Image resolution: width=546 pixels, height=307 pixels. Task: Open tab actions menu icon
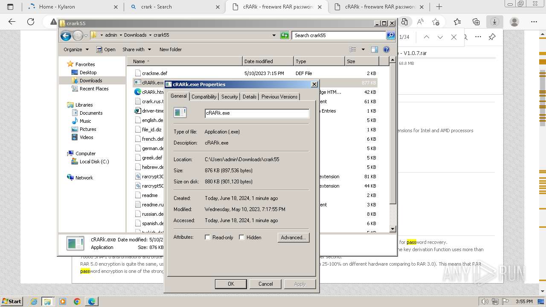tap(11, 7)
